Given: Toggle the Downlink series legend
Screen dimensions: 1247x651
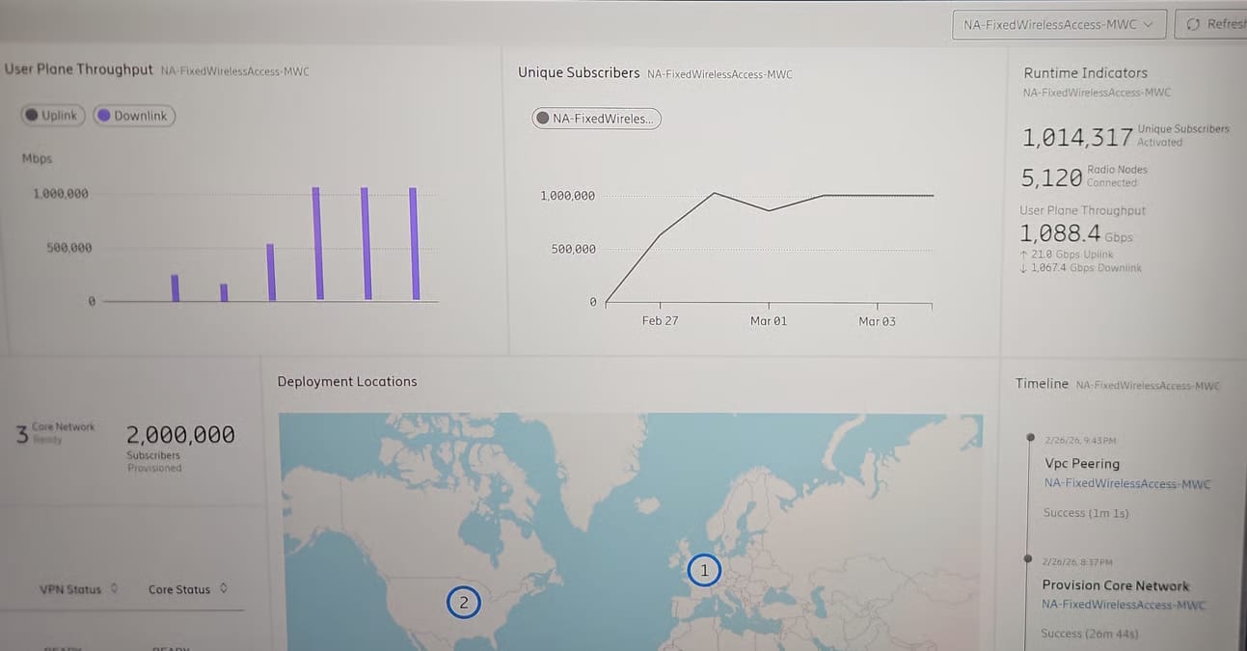Looking at the screenshot, I should 134,116.
